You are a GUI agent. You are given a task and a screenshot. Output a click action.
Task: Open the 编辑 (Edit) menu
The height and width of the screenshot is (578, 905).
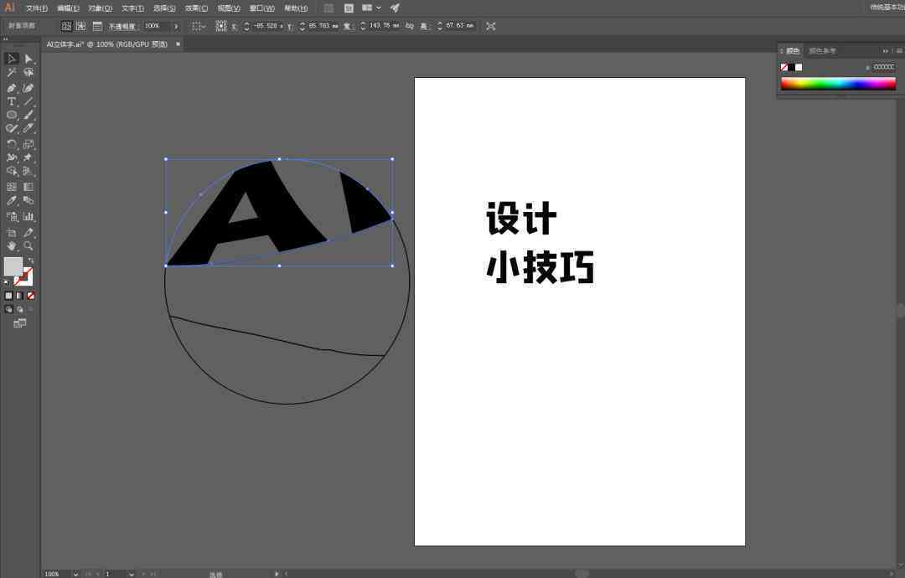(x=68, y=8)
